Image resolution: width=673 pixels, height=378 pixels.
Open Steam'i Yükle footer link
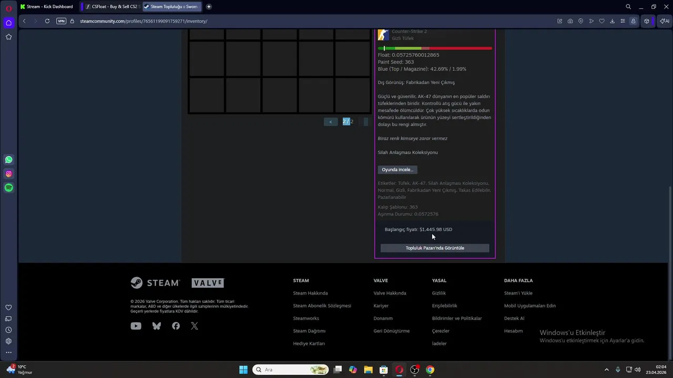pos(518,293)
